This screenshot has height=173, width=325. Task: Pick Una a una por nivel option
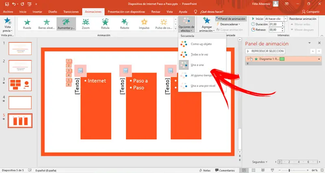[x=202, y=86]
